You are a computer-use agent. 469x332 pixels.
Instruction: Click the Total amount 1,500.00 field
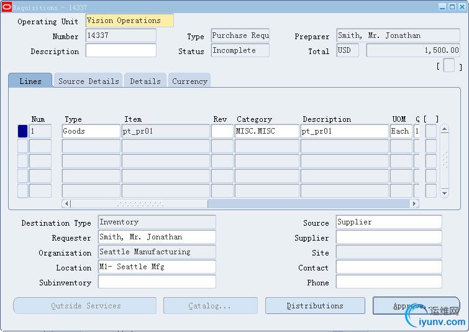pyautogui.click(x=413, y=50)
